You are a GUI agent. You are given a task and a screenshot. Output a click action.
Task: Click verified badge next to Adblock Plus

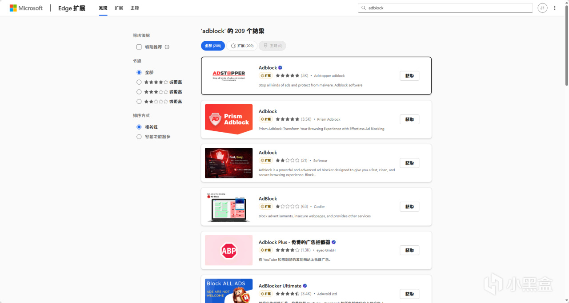tap(334, 242)
